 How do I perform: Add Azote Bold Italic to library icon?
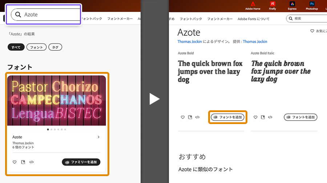(x=263, y=117)
